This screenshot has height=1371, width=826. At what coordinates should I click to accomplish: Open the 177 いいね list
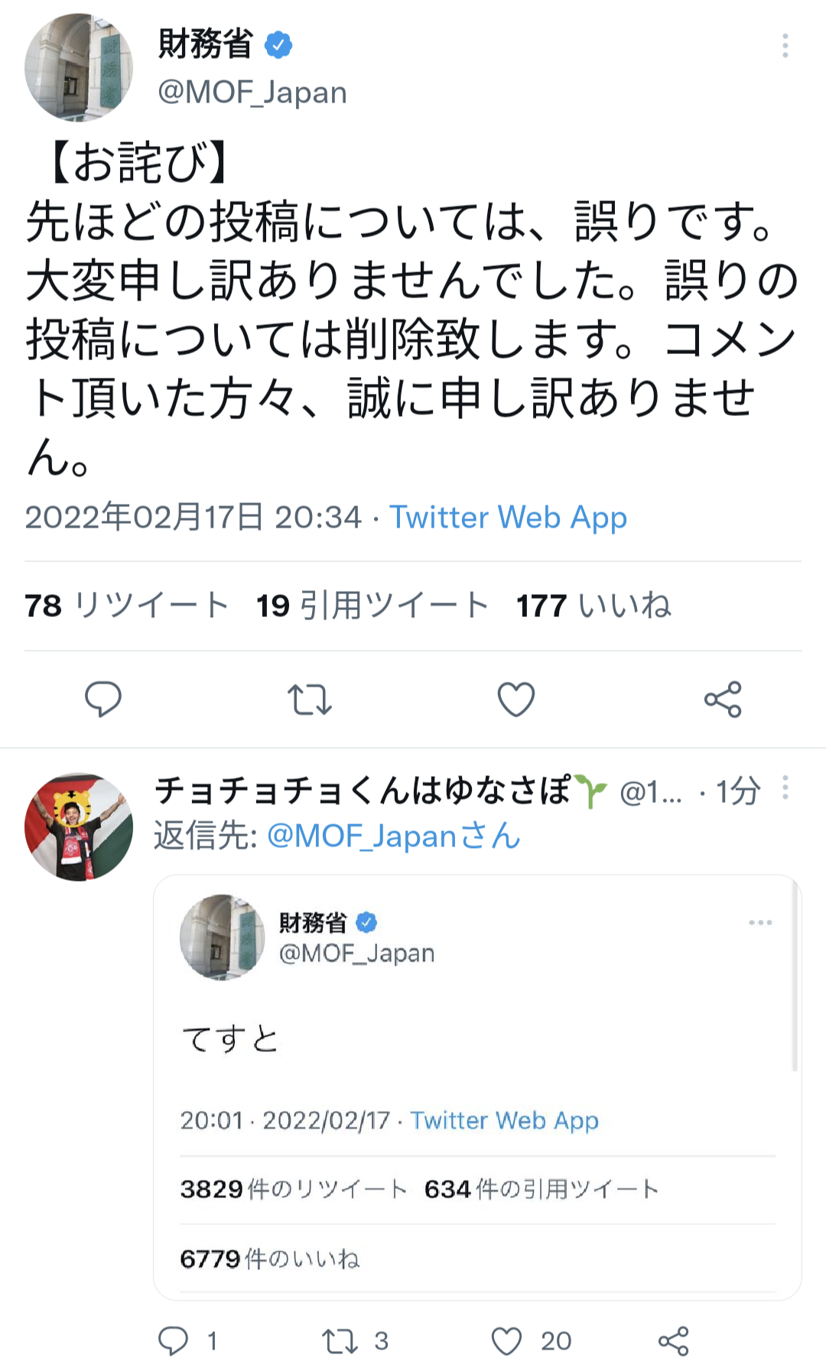coord(593,606)
